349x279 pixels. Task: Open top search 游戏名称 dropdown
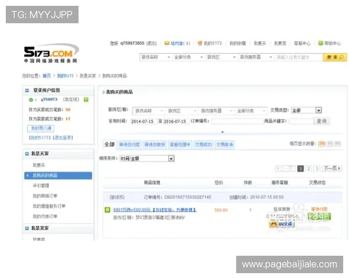pyautogui.click(x=156, y=58)
